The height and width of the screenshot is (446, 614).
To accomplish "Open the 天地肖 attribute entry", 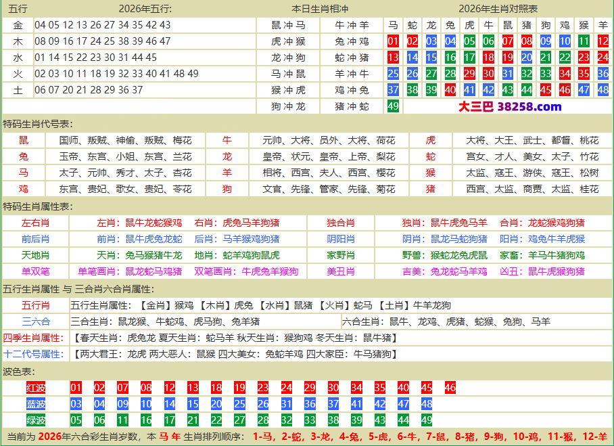I will [x=35, y=255].
